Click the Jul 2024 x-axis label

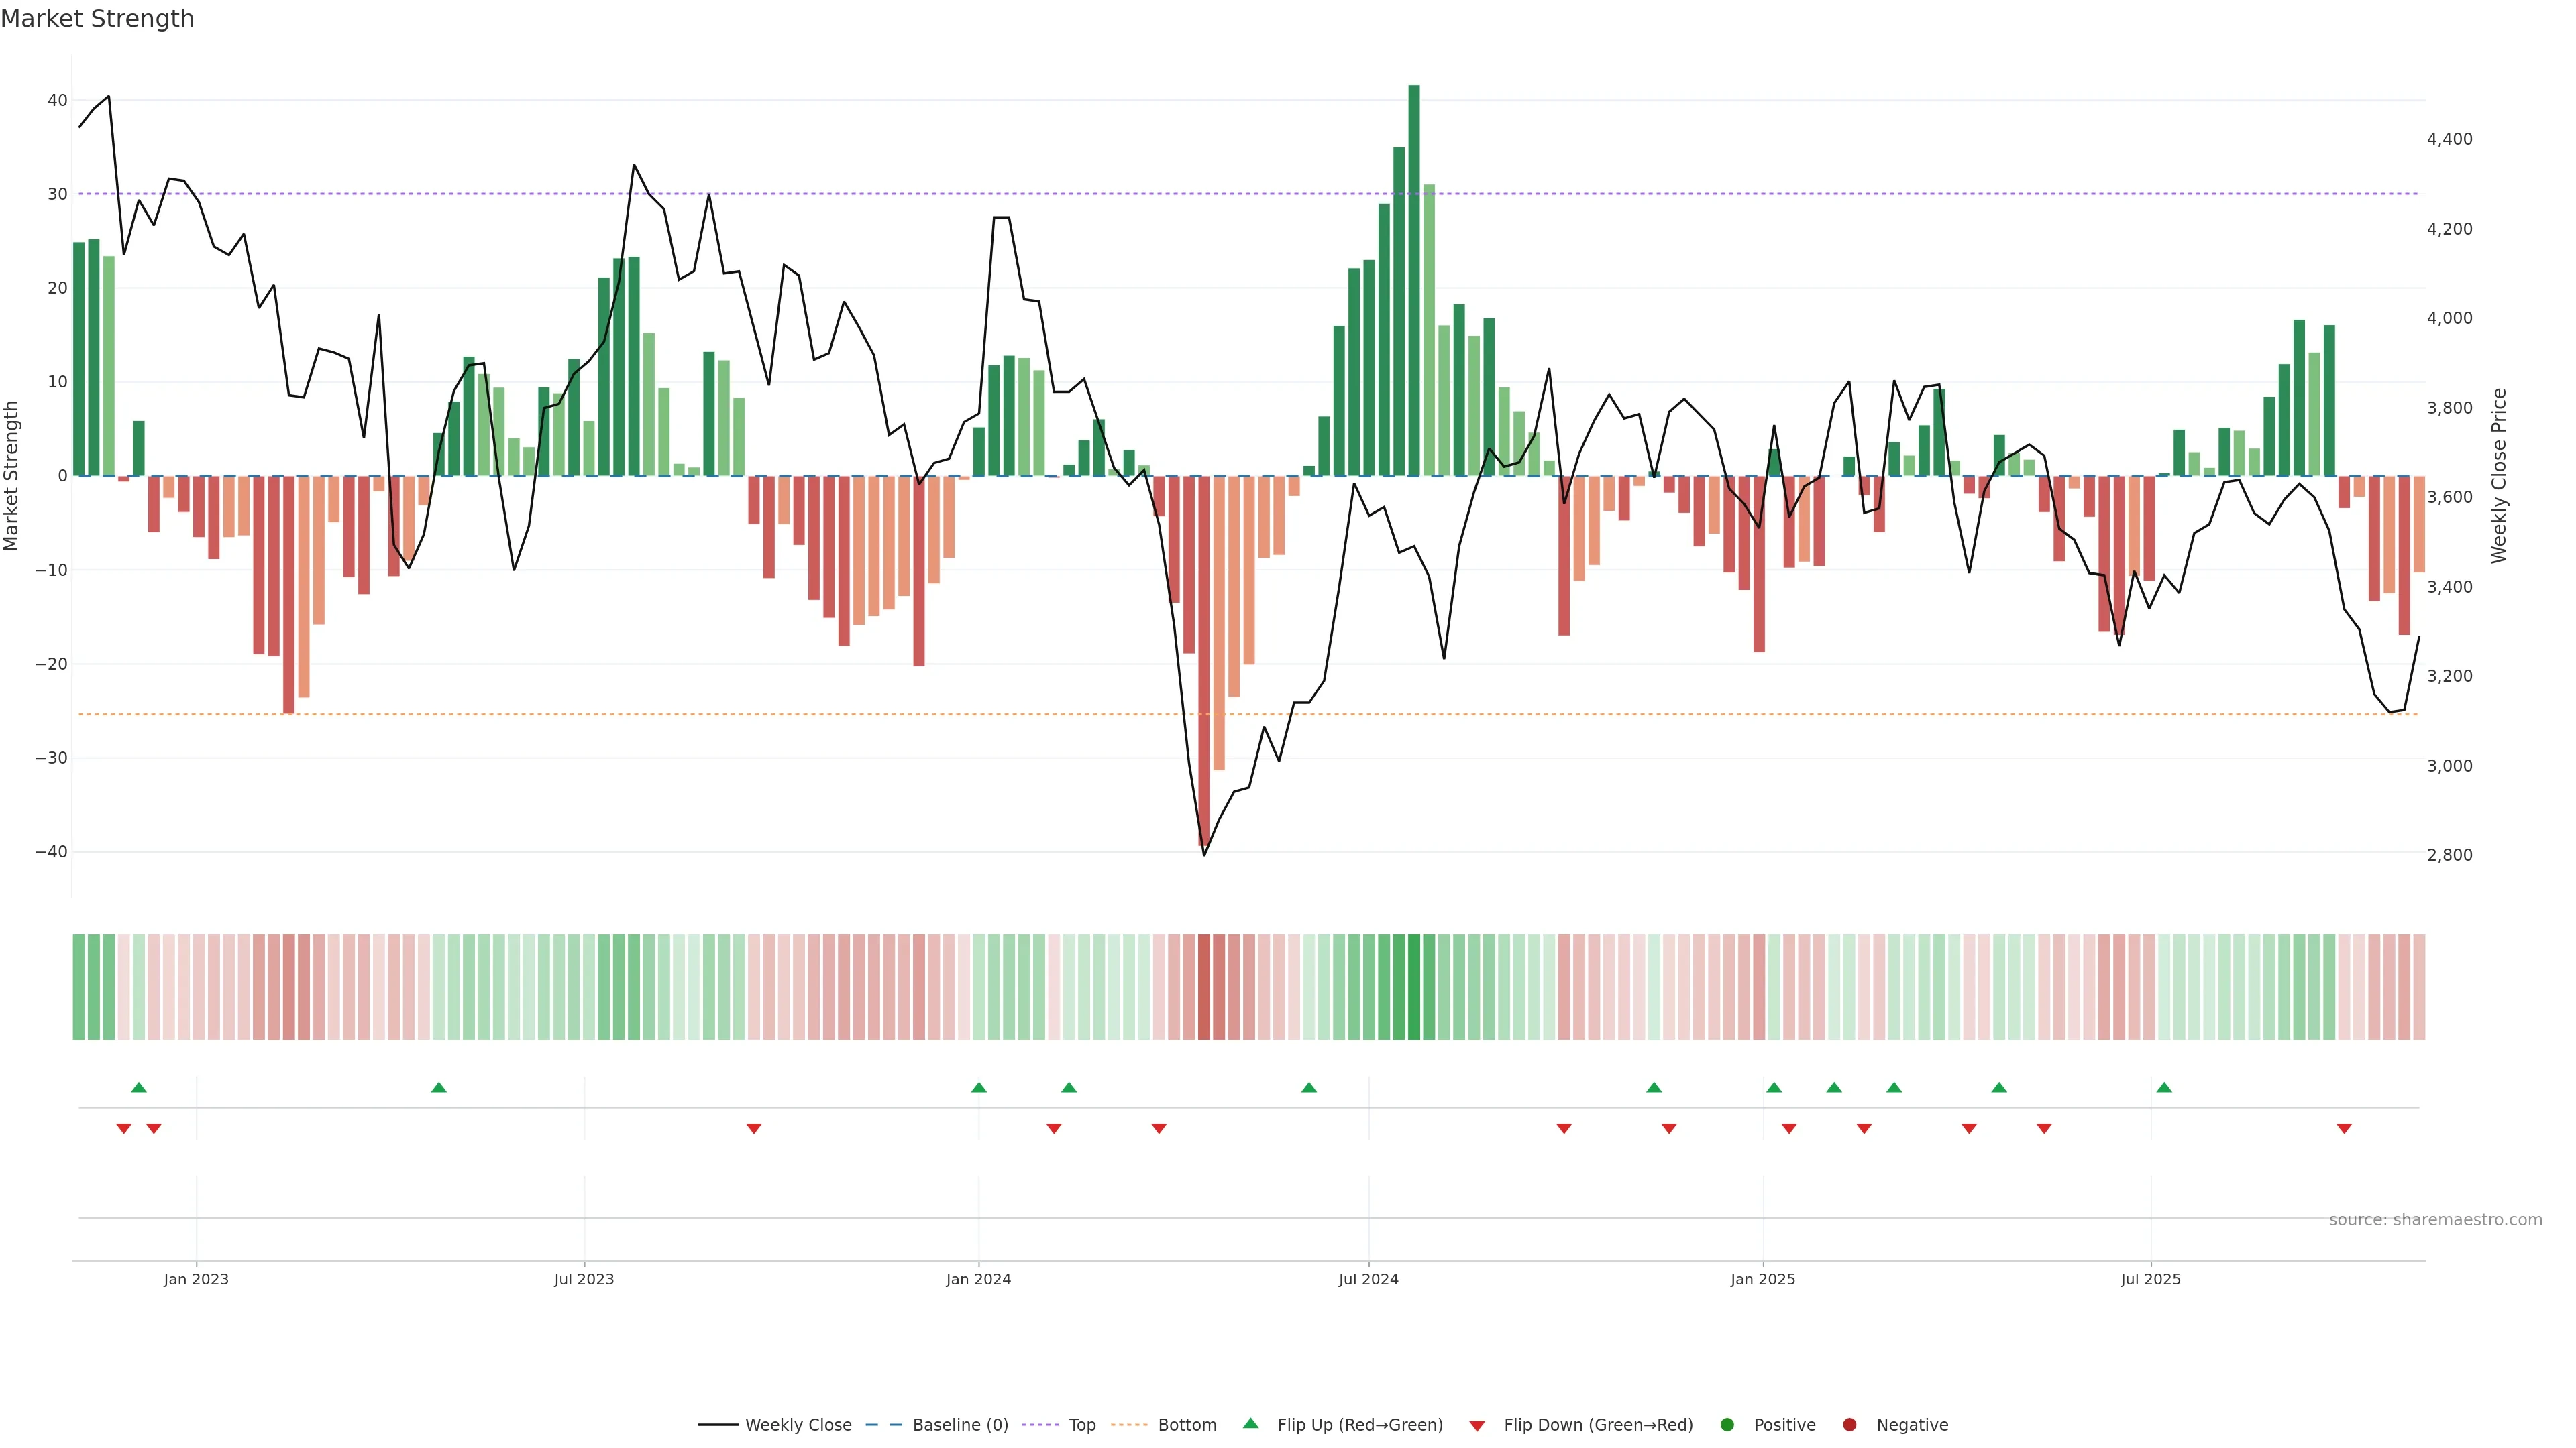[1368, 1279]
